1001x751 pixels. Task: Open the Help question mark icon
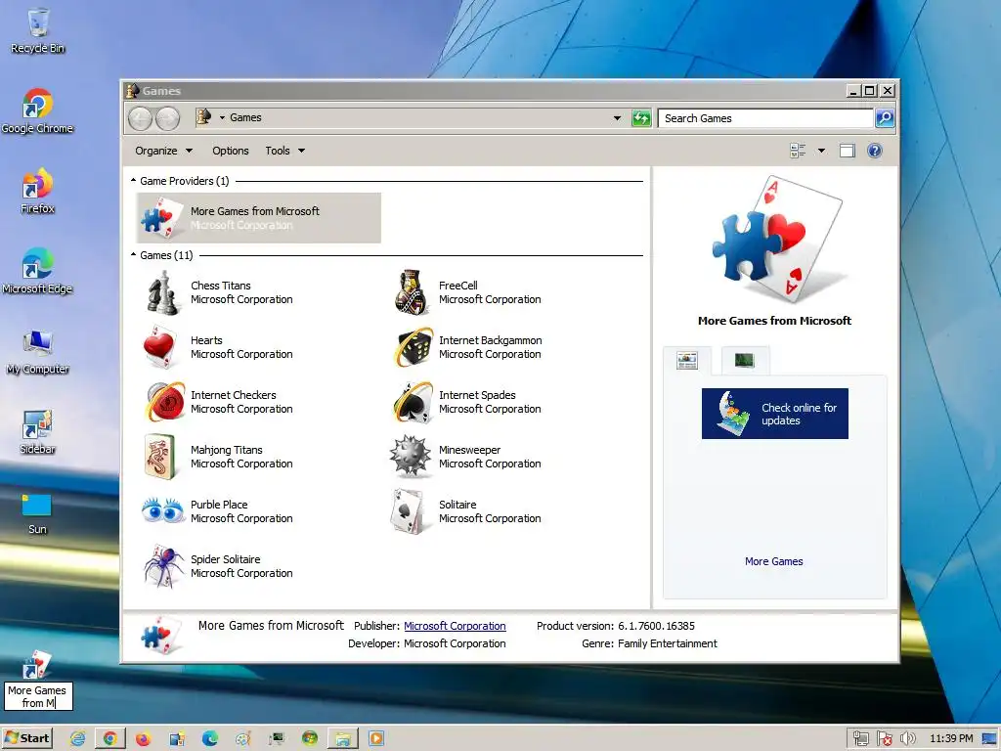[875, 151]
